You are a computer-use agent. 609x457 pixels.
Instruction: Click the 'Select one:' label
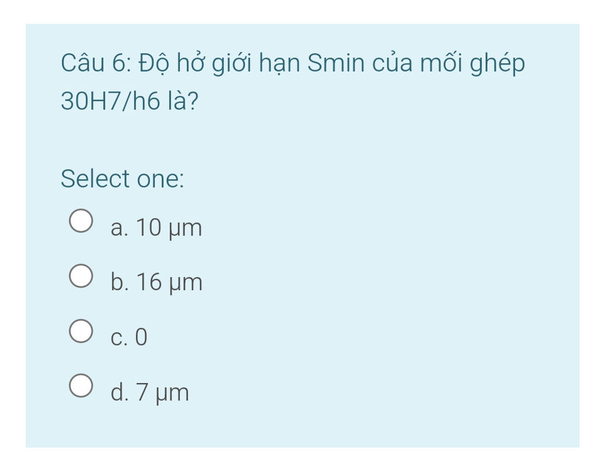(123, 179)
